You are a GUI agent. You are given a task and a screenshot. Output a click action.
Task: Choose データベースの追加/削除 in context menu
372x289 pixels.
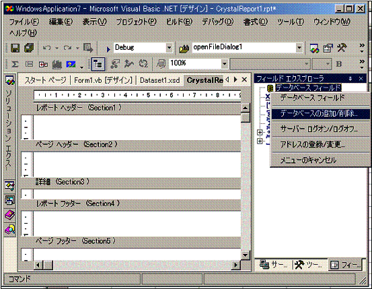pyautogui.click(x=320, y=114)
